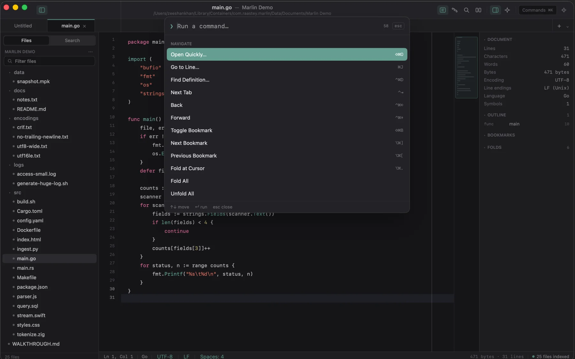This screenshot has width=575, height=359.
Task: Click Go language in status bar
Action: click(x=144, y=356)
